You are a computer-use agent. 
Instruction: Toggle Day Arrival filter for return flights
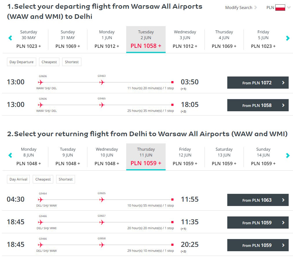click(18, 179)
